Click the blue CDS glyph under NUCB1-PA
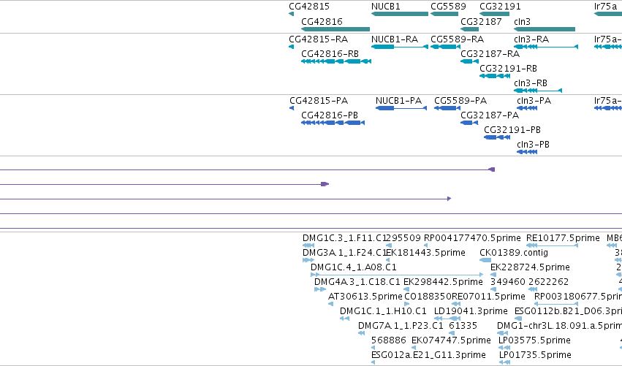The image size is (622, 366). click(x=401, y=108)
